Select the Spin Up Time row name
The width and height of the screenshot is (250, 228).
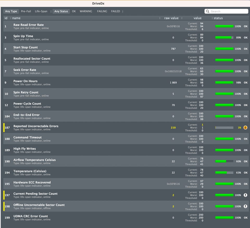(x=23, y=36)
